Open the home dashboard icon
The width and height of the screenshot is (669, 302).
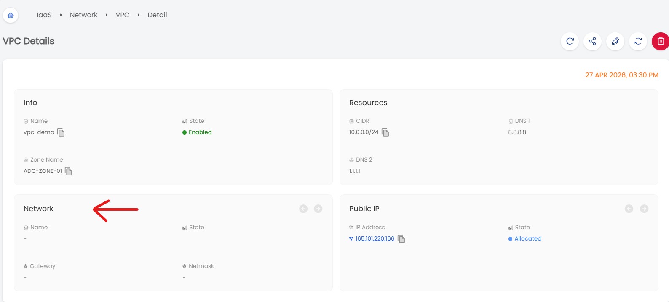(11, 15)
